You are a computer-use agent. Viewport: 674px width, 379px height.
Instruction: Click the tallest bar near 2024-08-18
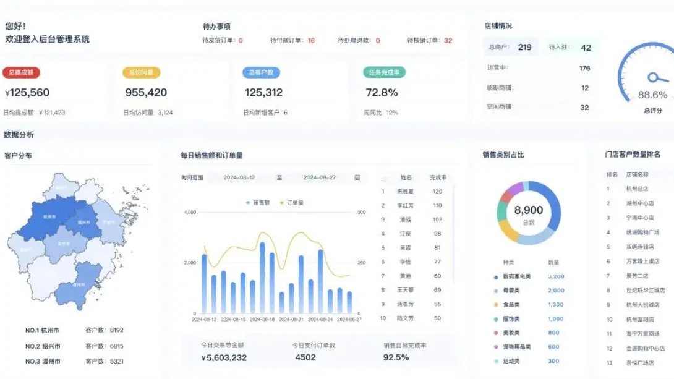click(262, 278)
